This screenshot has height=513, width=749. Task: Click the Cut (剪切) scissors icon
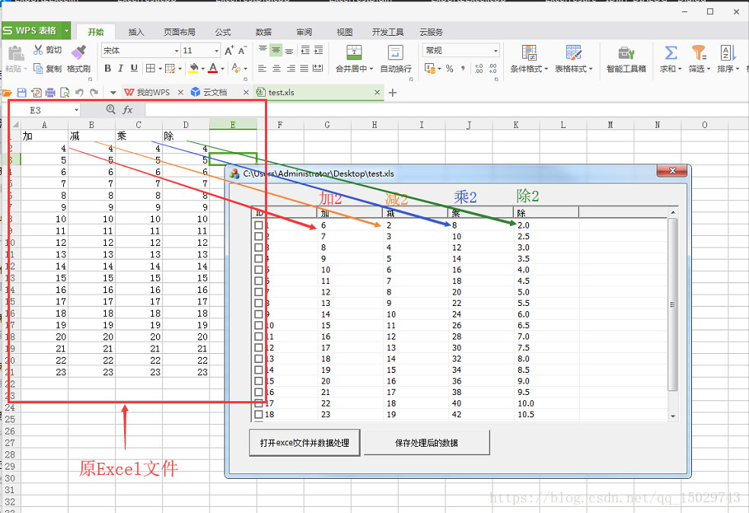(38, 49)
